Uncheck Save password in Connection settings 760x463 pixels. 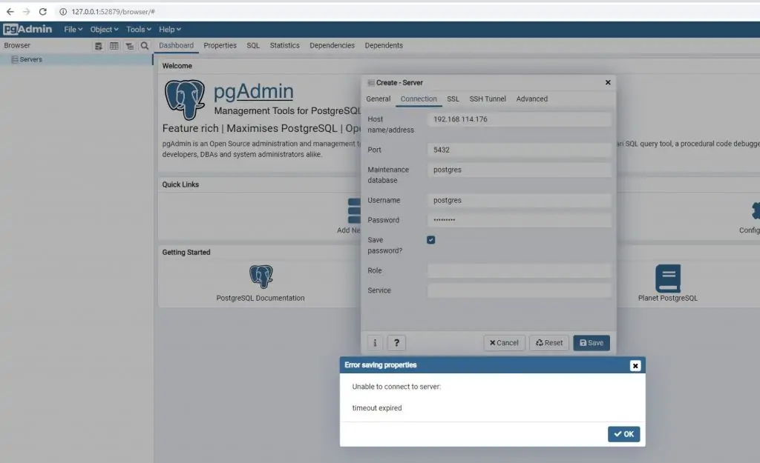431,239
